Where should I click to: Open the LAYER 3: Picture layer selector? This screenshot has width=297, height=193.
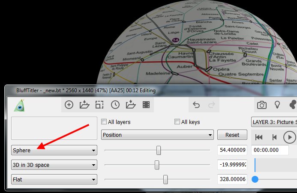click(x=274, y=122)
